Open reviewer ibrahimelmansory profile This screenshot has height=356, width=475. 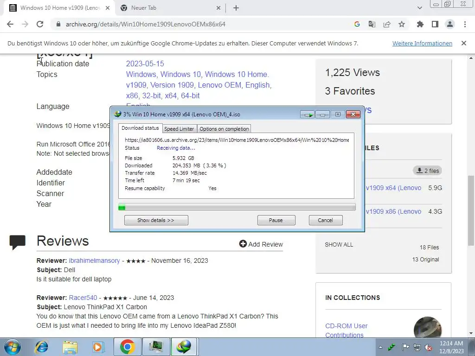94,261
